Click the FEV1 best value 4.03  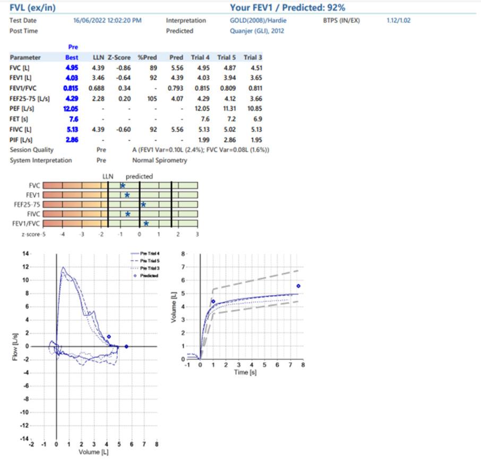[72, 78]
